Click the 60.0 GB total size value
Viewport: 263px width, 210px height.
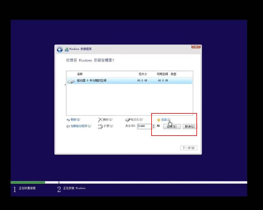coord(142,80)
